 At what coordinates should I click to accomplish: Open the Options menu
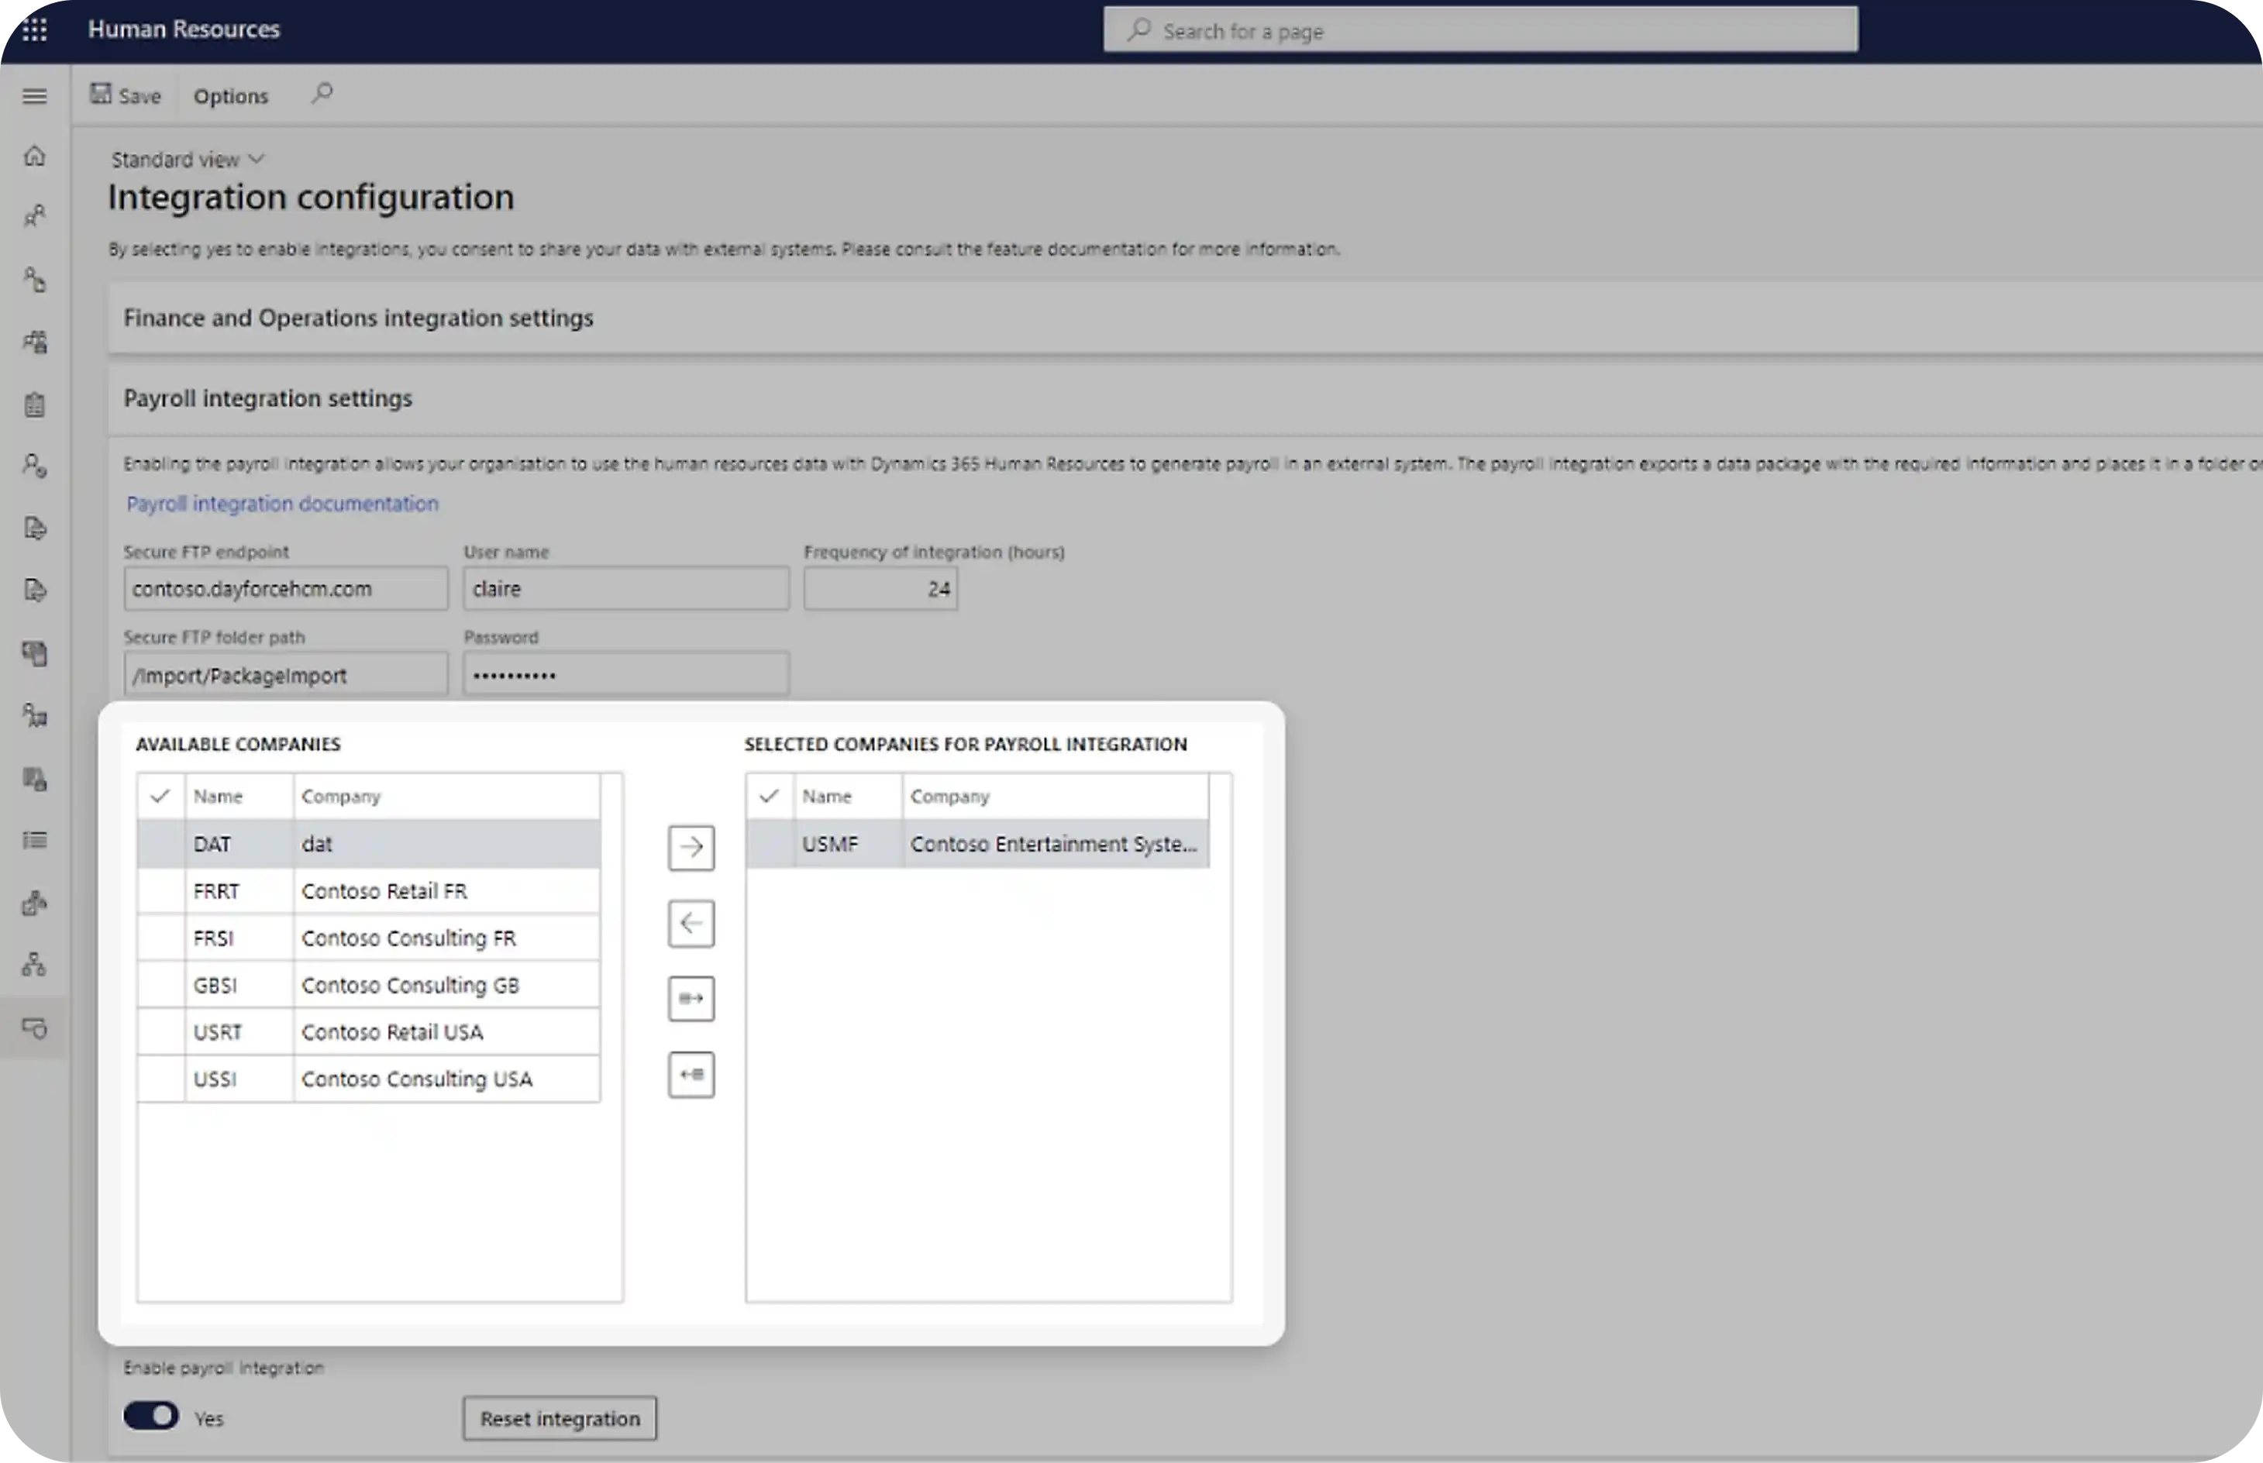pos(230,95)
